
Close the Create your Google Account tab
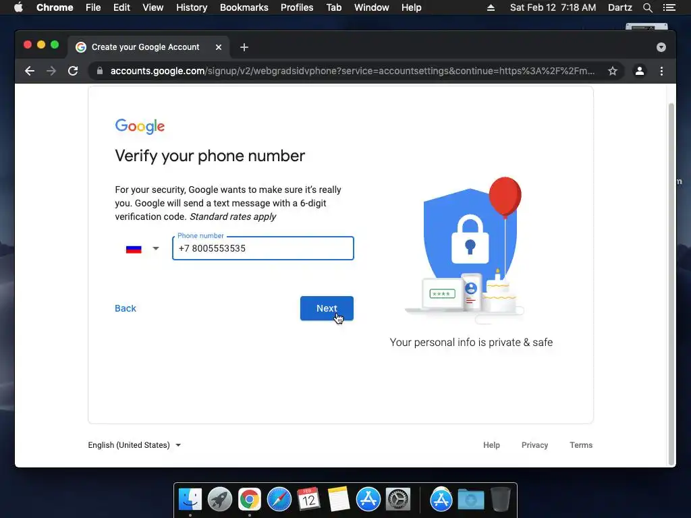point(219,47)
